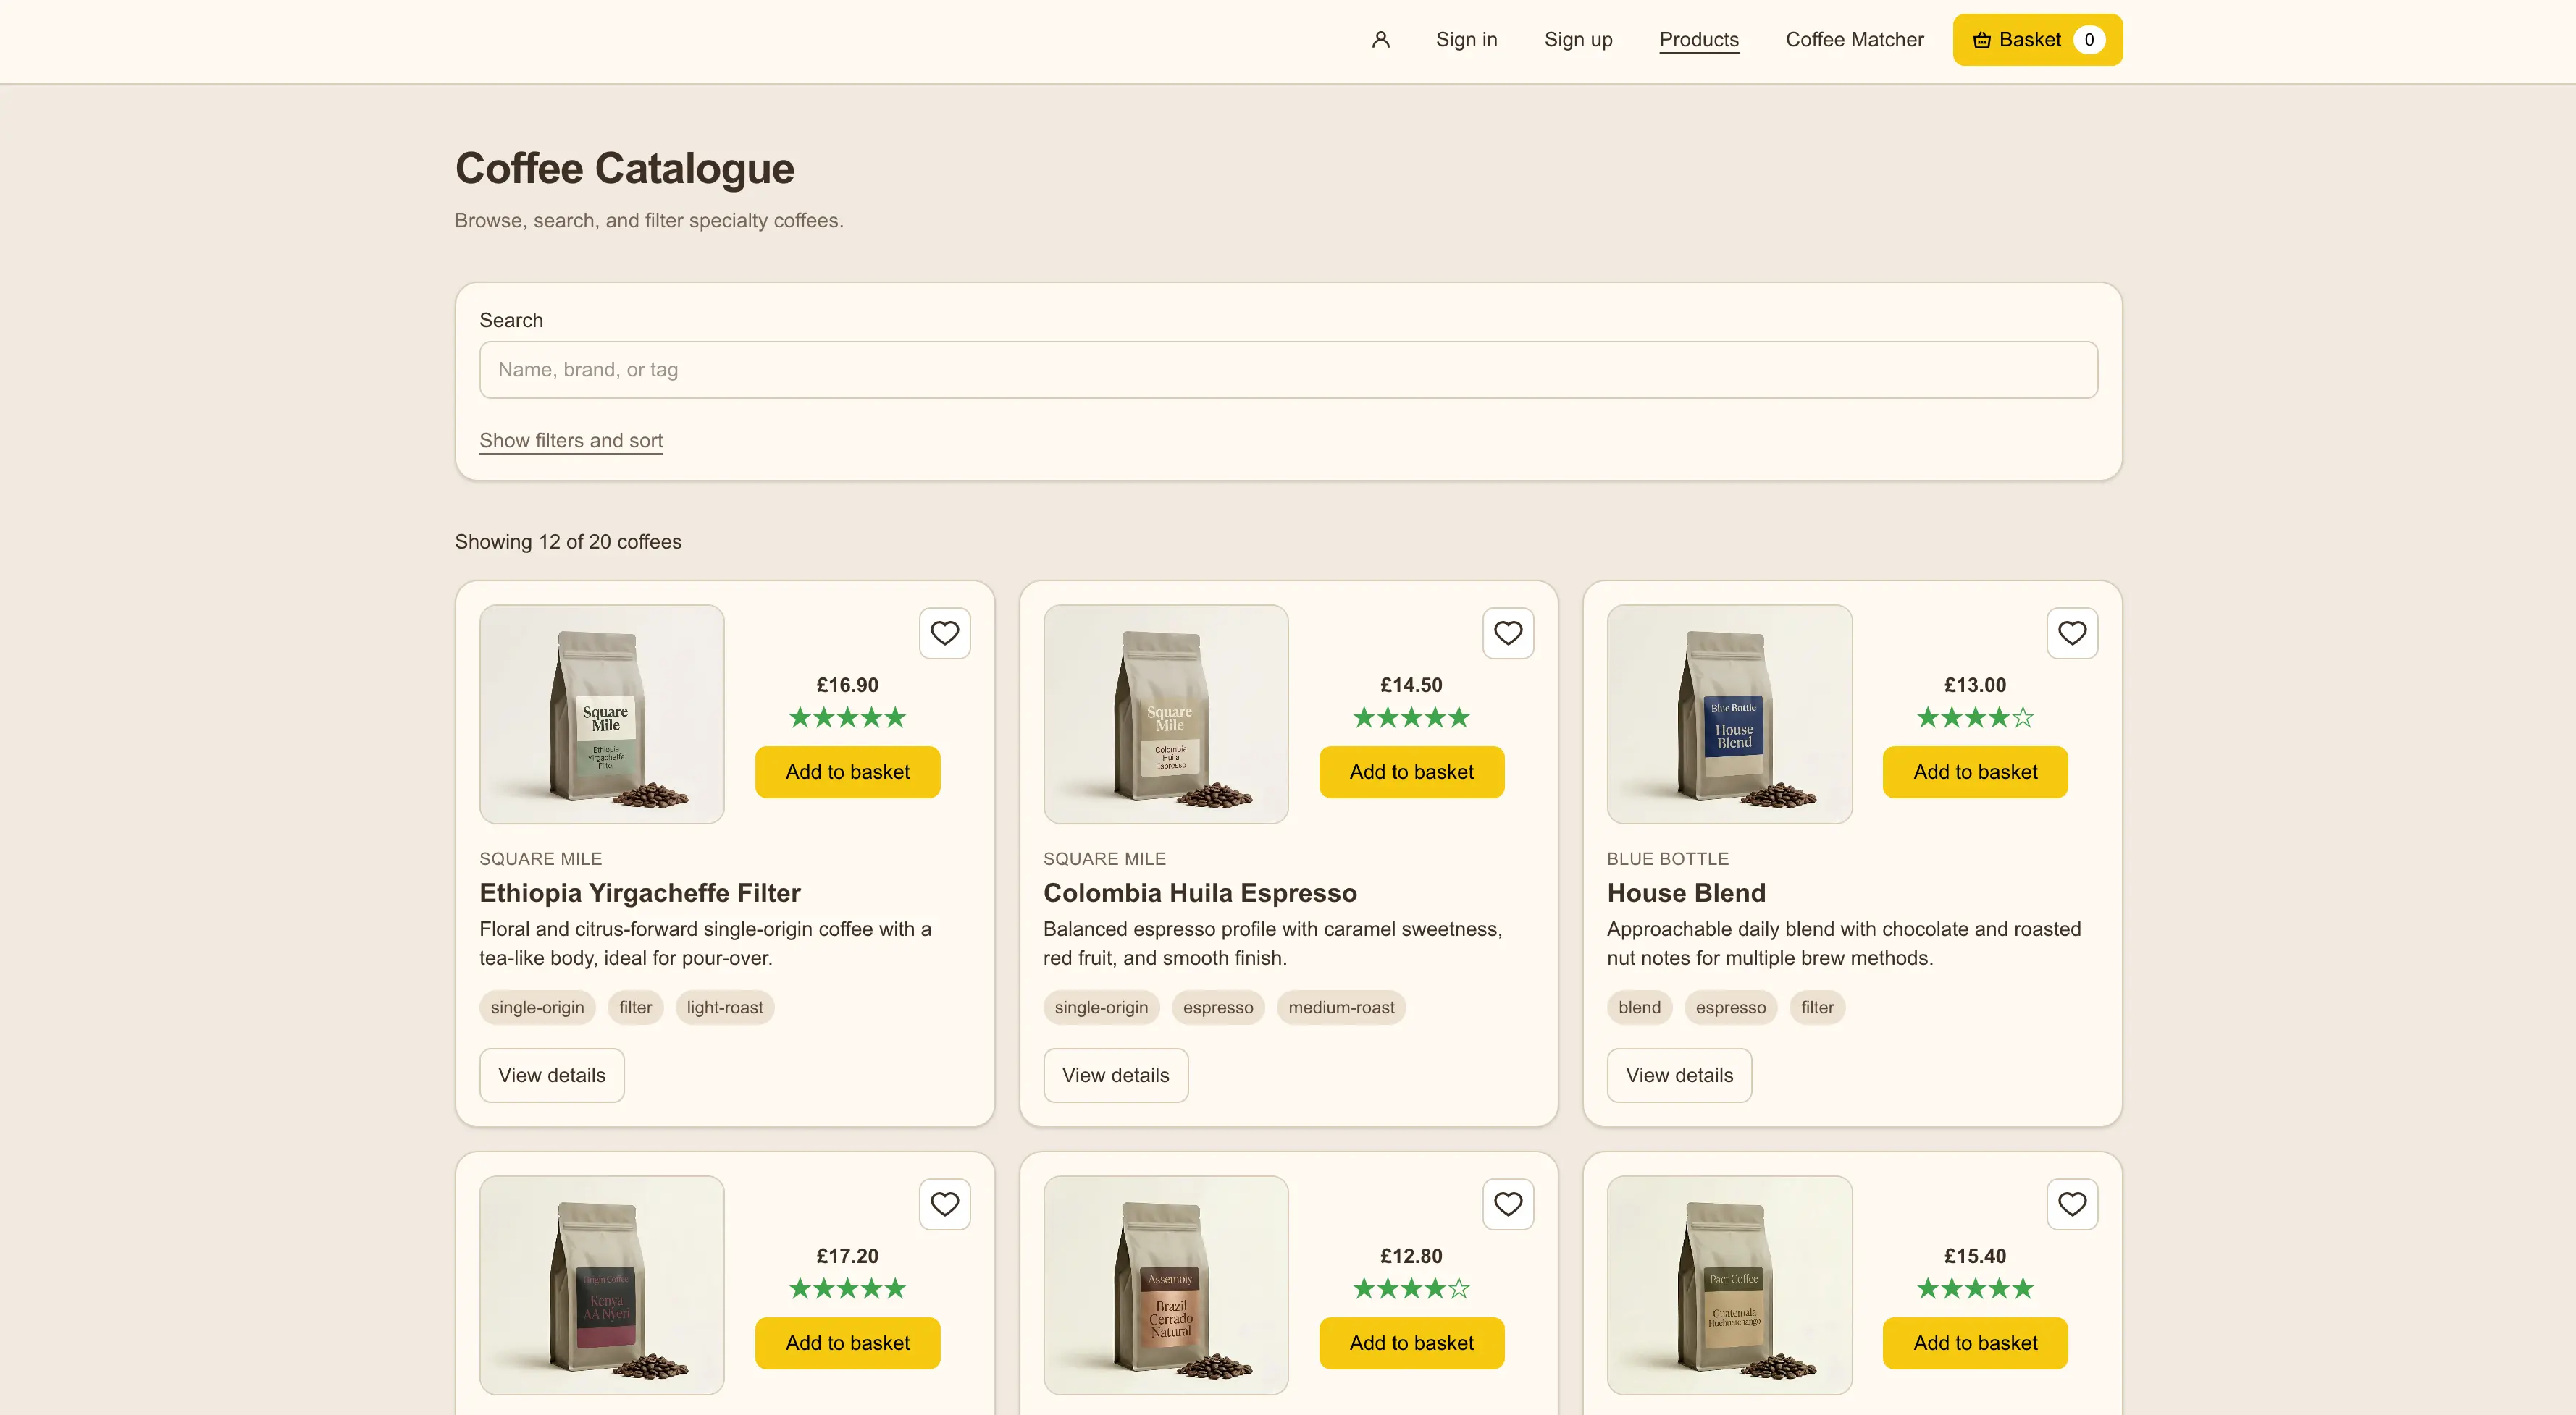The height and width of the screenshot is (1415, 2576).
Task: Toggle the medium-roast tag on Colombia card
Action: pyautogui.click(x=1341, y=1008)
